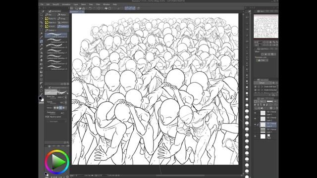Select the Pen sub tool group
Image resolution: width=317 pixels, height=178 pixels.
[x=51, y=15]
